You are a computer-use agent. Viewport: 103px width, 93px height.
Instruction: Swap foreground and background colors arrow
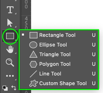coord(14,88)
